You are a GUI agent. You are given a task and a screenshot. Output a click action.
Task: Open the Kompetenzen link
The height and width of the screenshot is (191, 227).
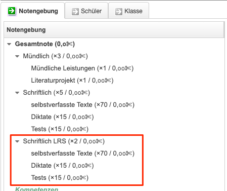point(37,189)
